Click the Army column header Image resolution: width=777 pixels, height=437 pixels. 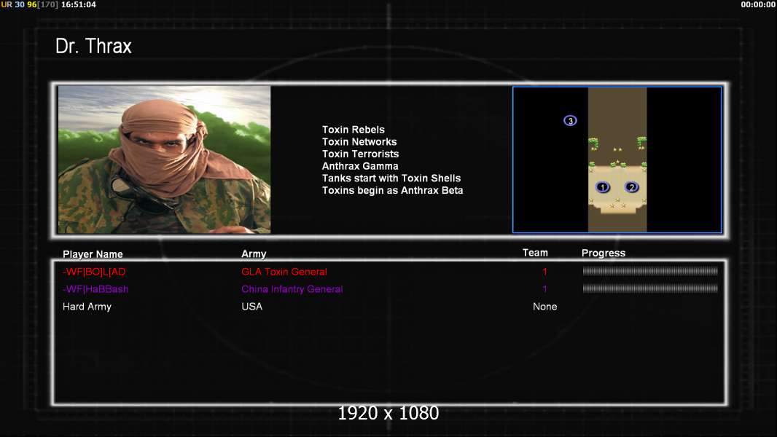click(254, 254)
